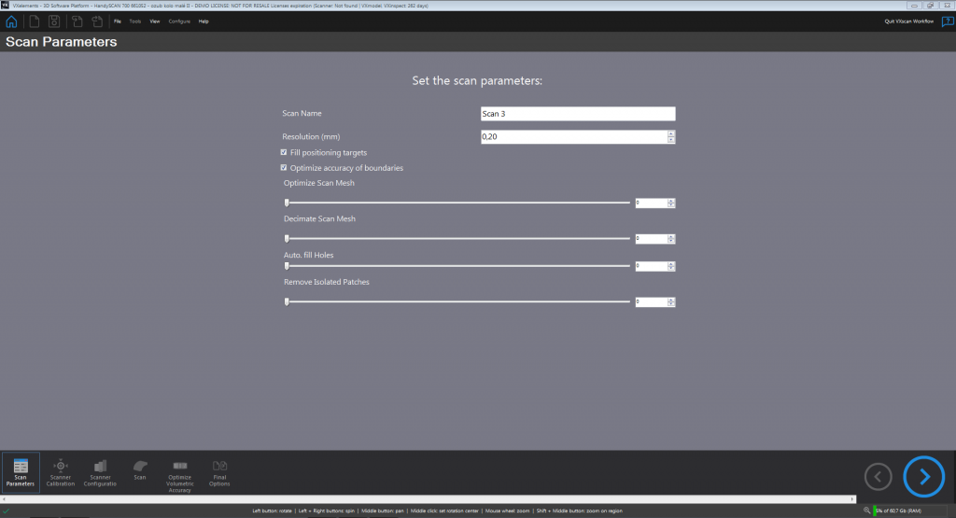
Task: Uncheck Fill positioning targets
Action: tap(284, 152)
